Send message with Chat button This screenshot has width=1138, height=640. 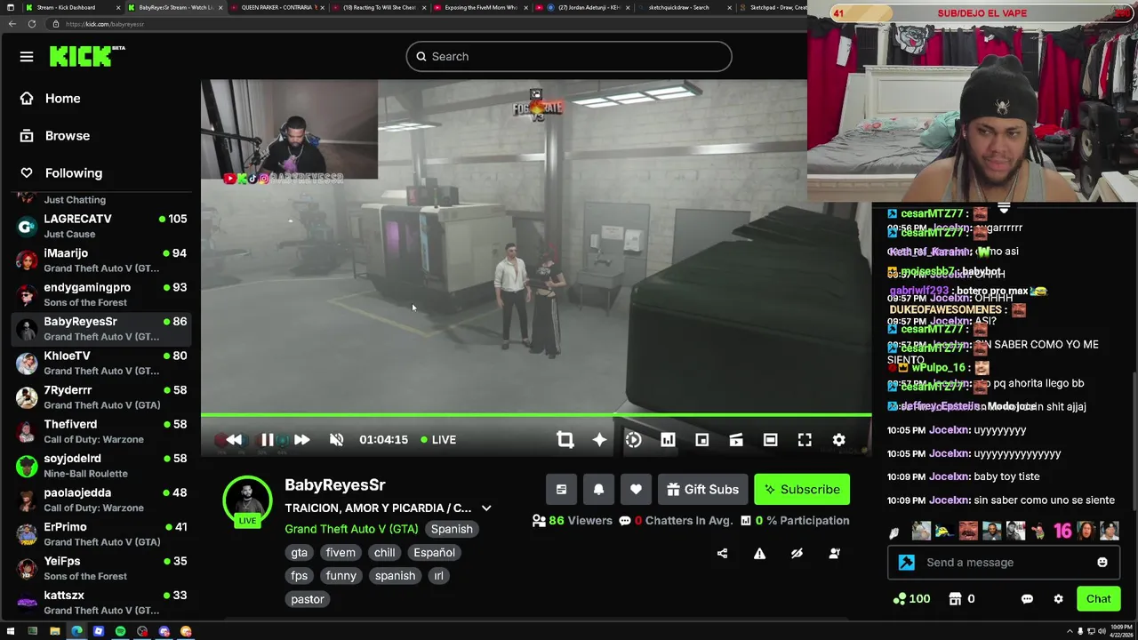[1098, 599]
